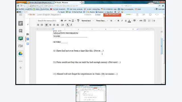
Task: Turn off the camera in Hangouts
Action: (x=144, y=14)
